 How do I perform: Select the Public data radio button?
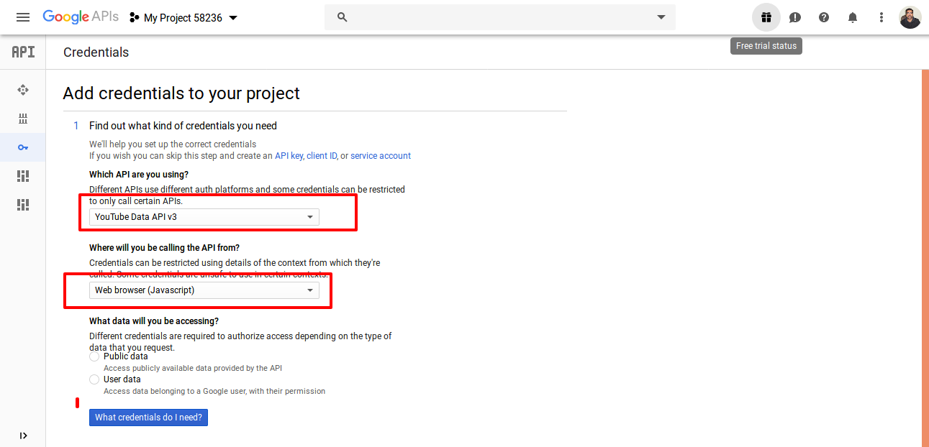click(x=94, y=356)
